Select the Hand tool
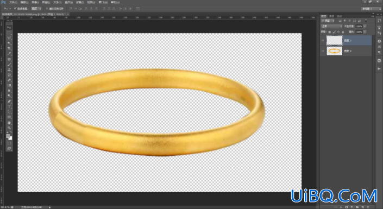Image resolution: width=383 pixels, height=209 pixels. tap(9, 123)
